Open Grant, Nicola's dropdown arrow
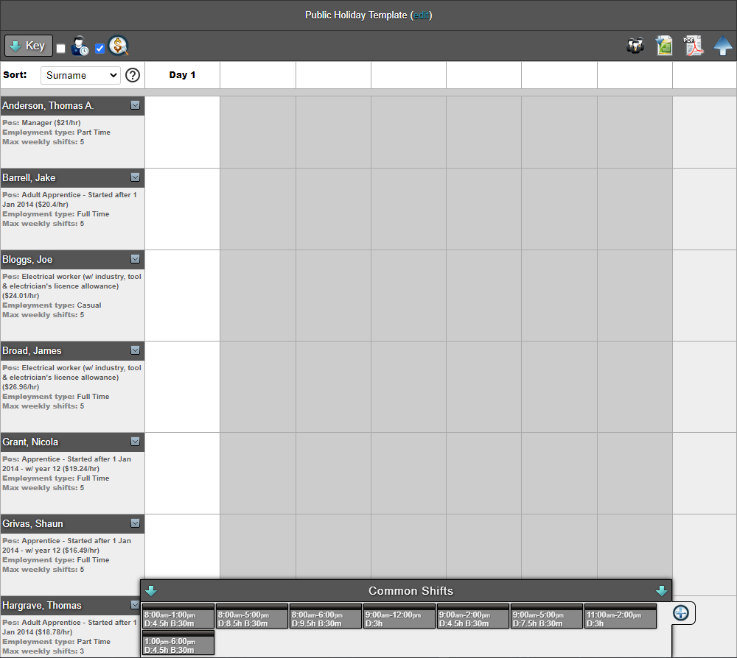 (x=135, y=442)
